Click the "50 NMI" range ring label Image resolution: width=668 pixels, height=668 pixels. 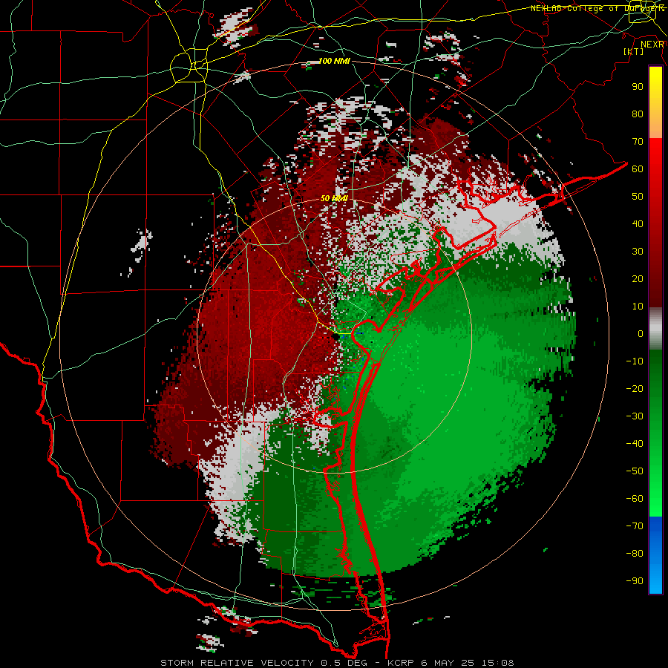click(335, 198)
